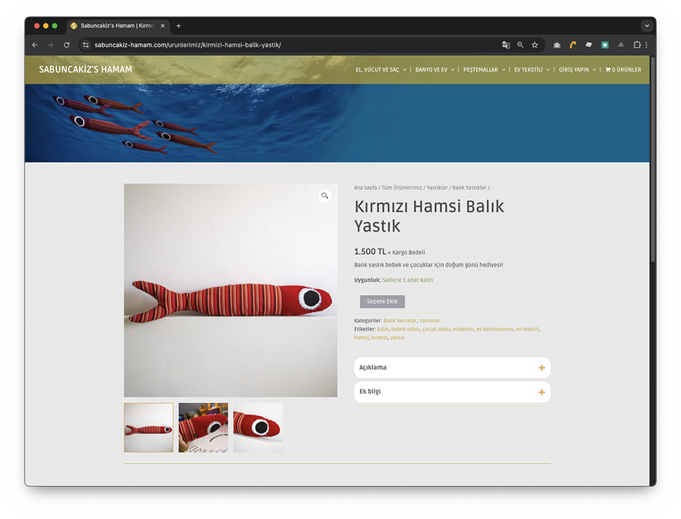Expand the Ek bilgi section

pyautogui.click(x=452, y=392)
